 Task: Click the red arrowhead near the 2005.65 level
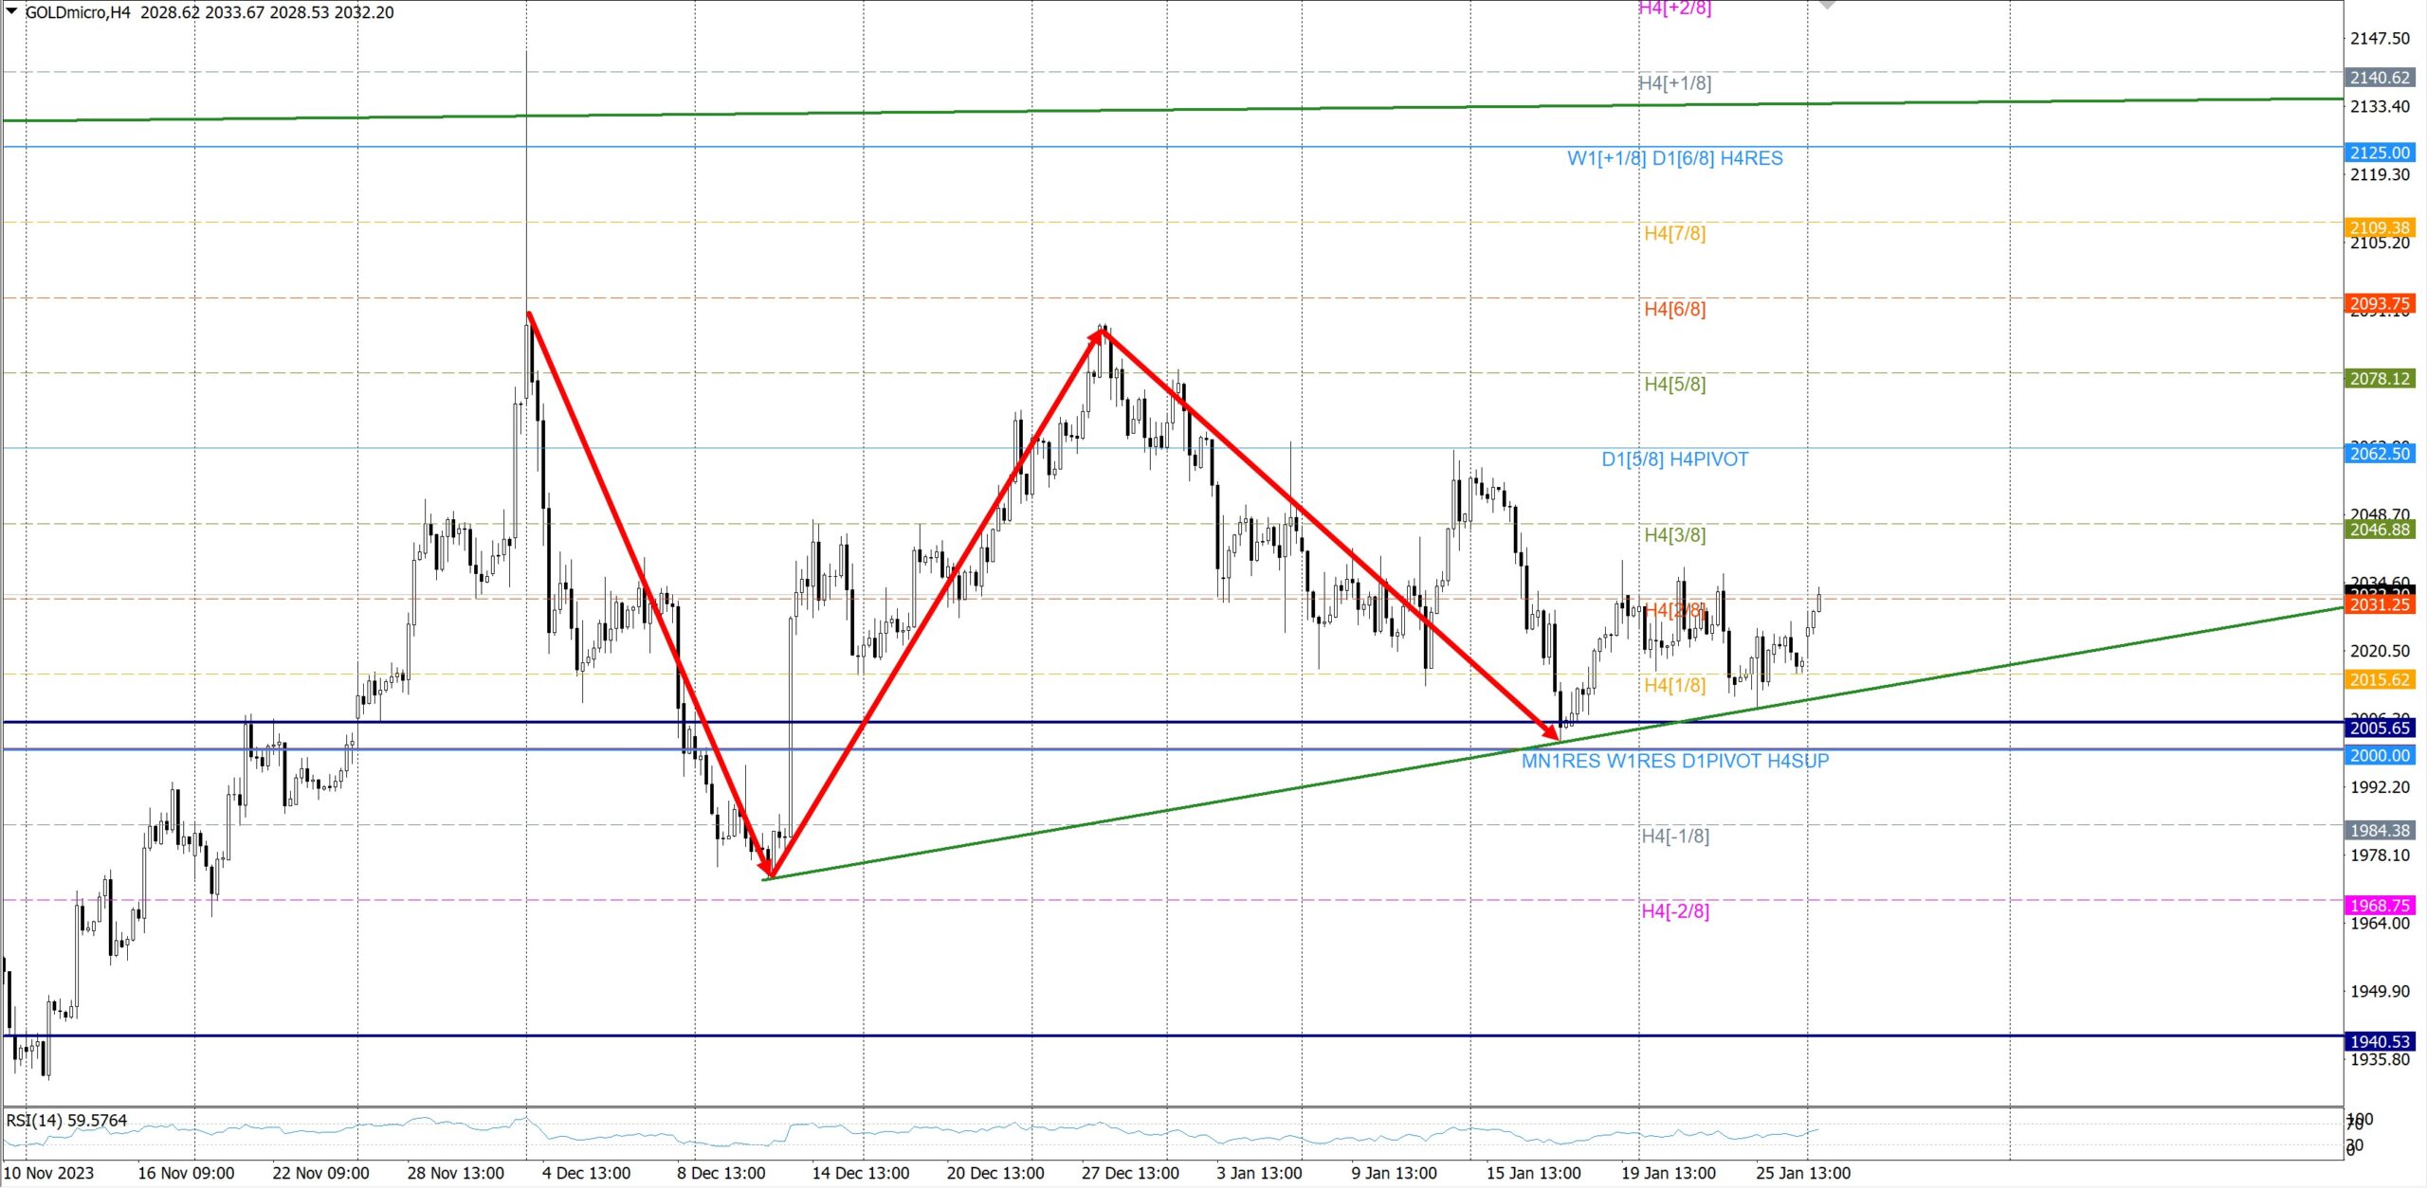tap(1551, 731)
